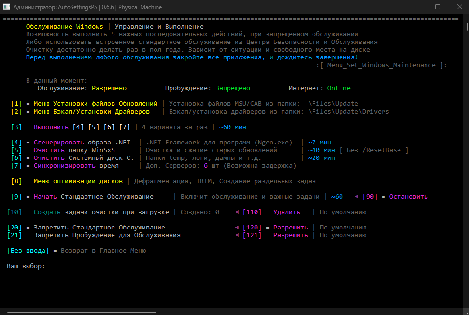Viewport: 469px width, 315px height.
Task: Click the [1] update files installation menu entry
Action: pyautogui.click(x=85, y=104)
